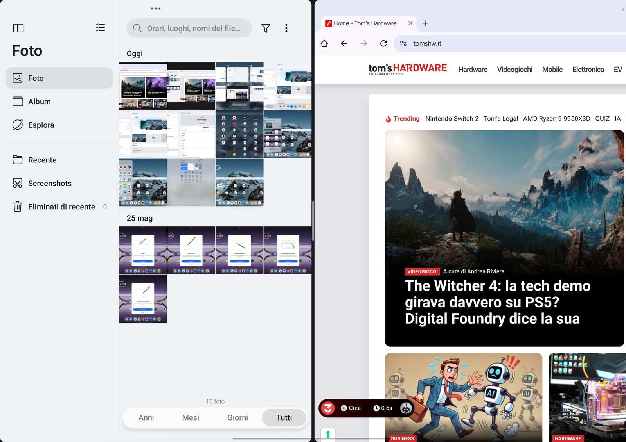The height and width of the screenshot is (442, 626).
Task: Open the dark app grid screenshot thumbnail
Action: coord(239,134)
